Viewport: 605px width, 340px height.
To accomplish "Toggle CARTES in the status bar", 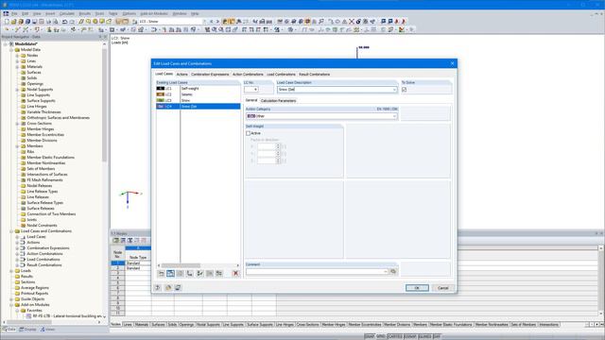I will click(395, 336).
